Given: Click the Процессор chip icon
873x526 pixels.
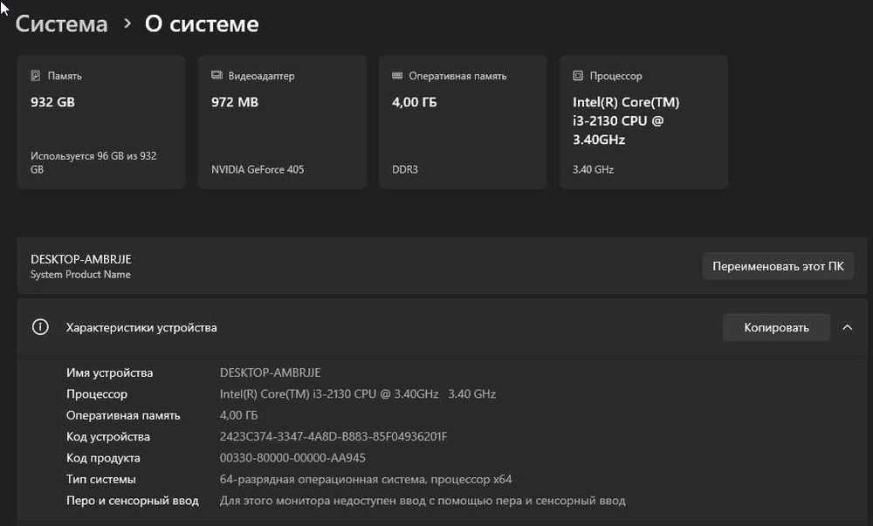Looking at the screenshot, I should (x=578, y=76).
